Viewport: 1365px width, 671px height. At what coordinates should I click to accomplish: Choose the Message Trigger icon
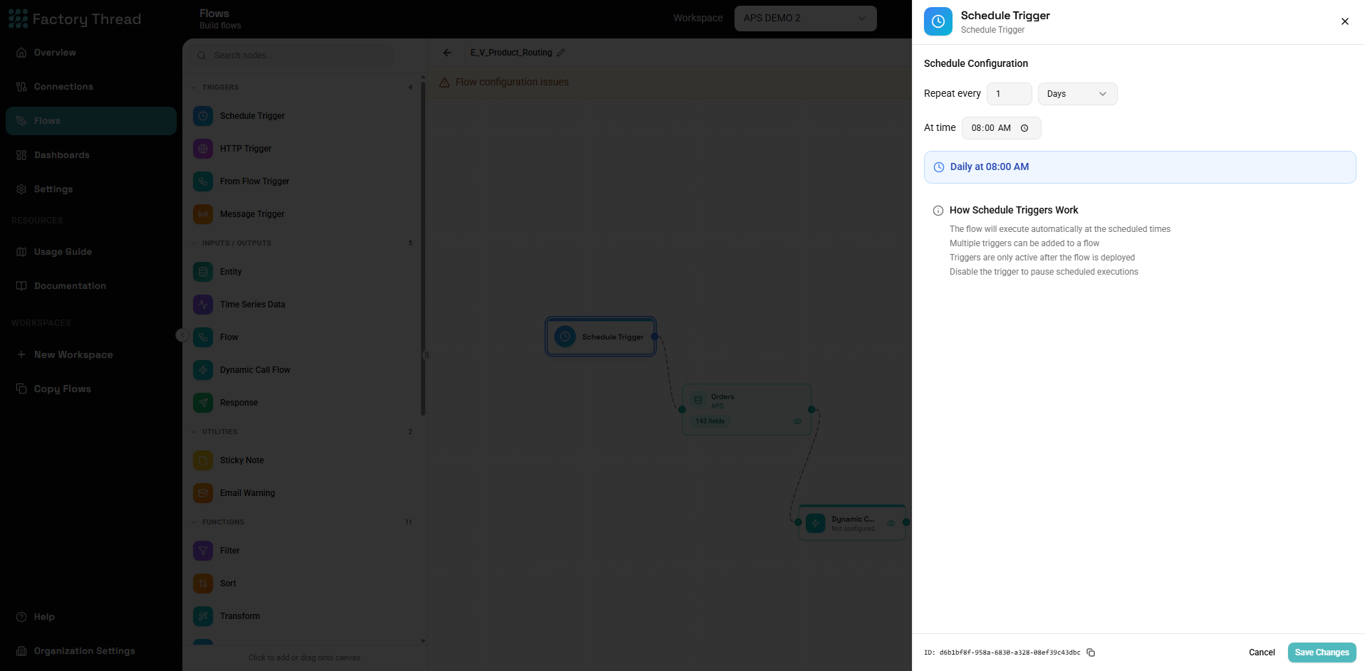[203, 214]
